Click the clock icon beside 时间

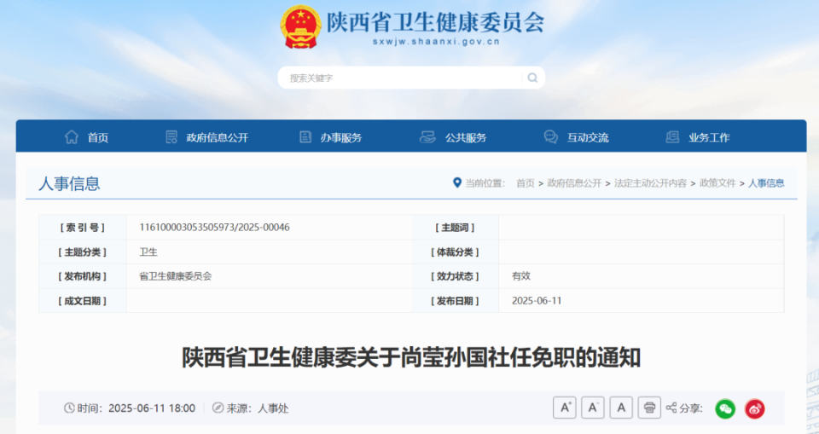(x=69, y=408)
